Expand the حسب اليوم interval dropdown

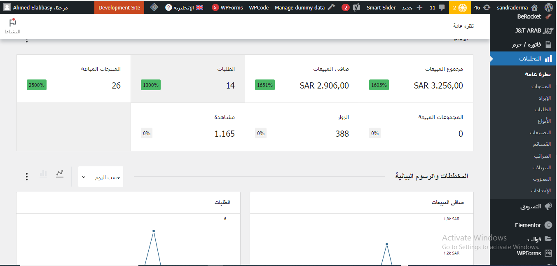(x=101, y=177)
